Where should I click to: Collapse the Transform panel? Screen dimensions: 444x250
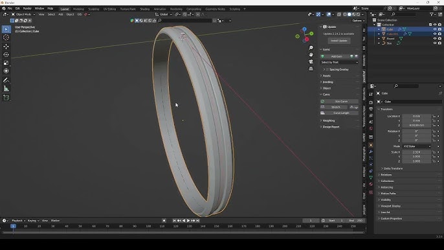pyautogui.click(x=386, y=109)
